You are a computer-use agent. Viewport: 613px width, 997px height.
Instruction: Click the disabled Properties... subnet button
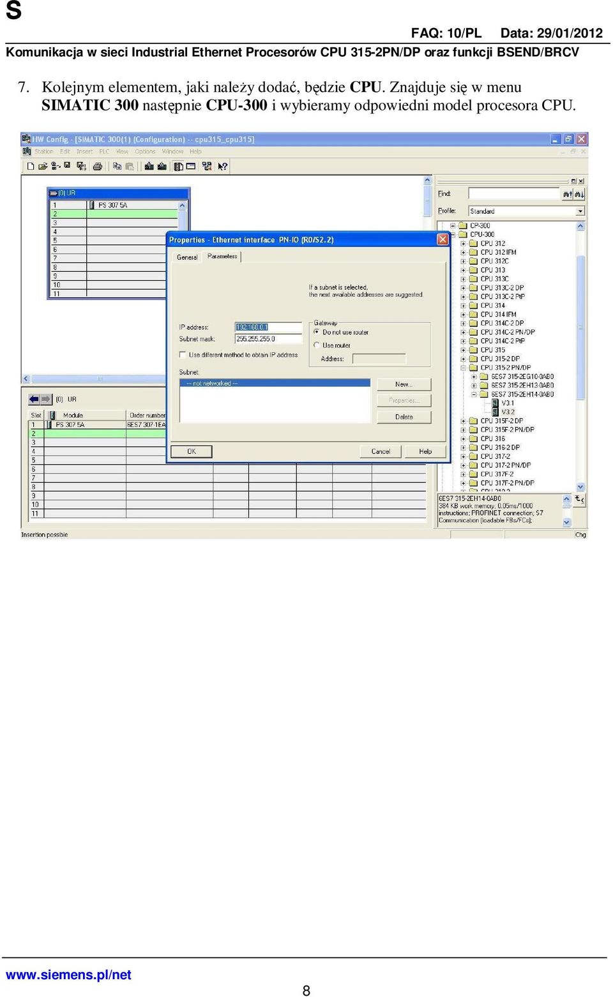point(404,401)
